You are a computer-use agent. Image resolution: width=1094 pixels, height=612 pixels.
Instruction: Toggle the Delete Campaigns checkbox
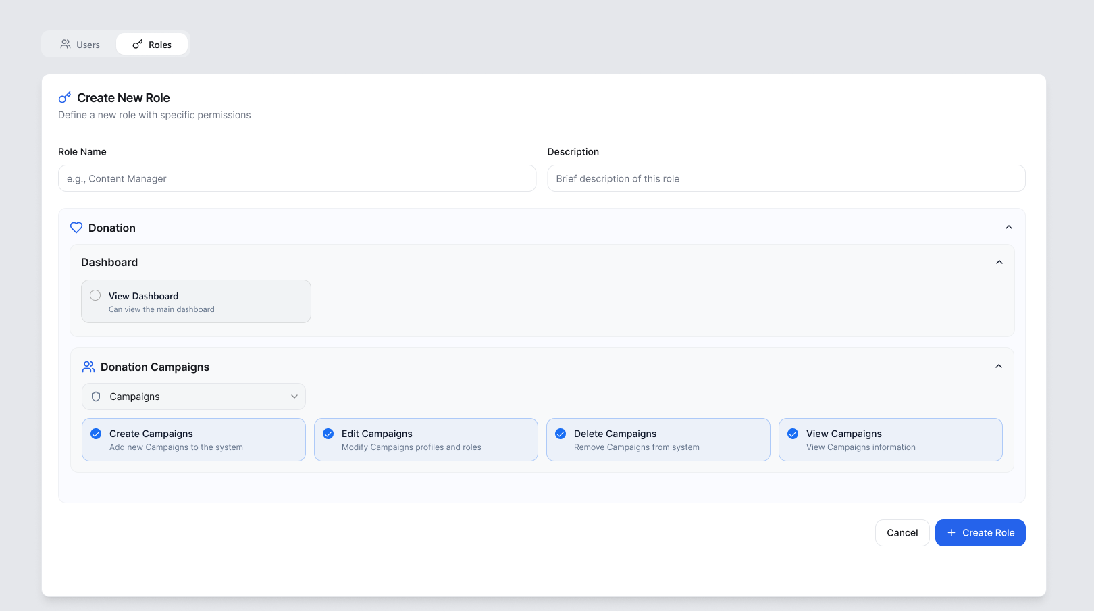coord(561,434)
